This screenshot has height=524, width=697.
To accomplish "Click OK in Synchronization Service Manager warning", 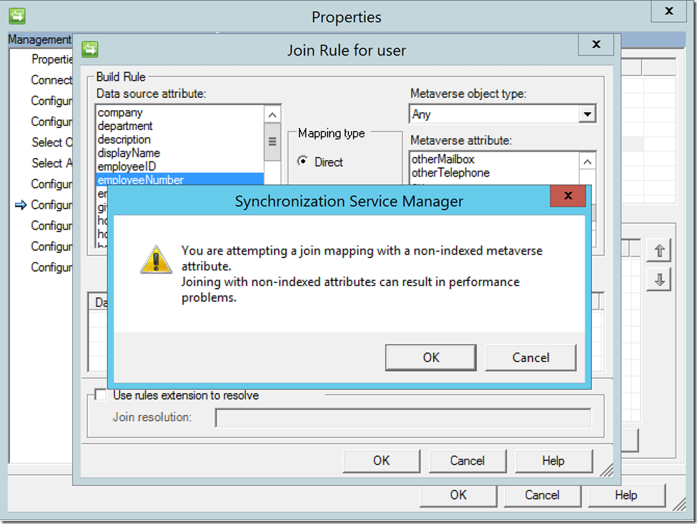I will (x=431, y=357).
